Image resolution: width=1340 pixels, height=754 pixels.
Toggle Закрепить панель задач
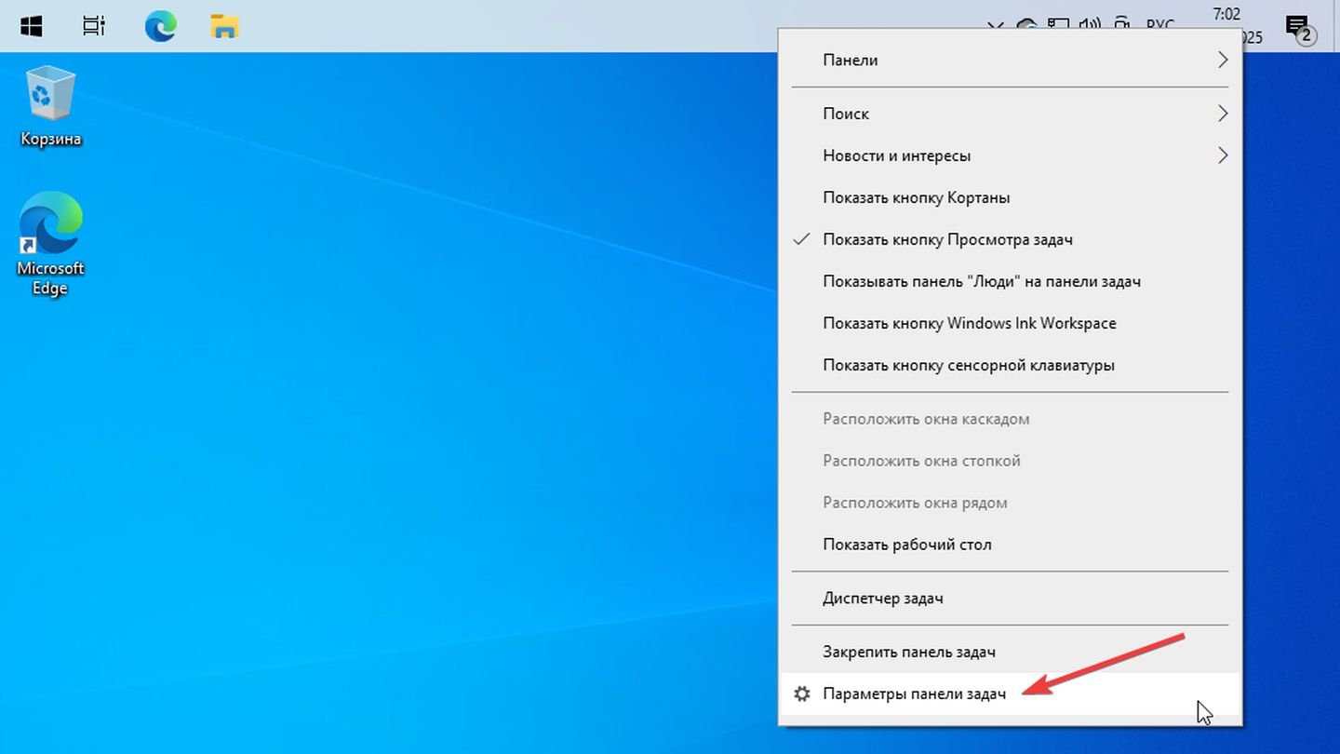1010,652
